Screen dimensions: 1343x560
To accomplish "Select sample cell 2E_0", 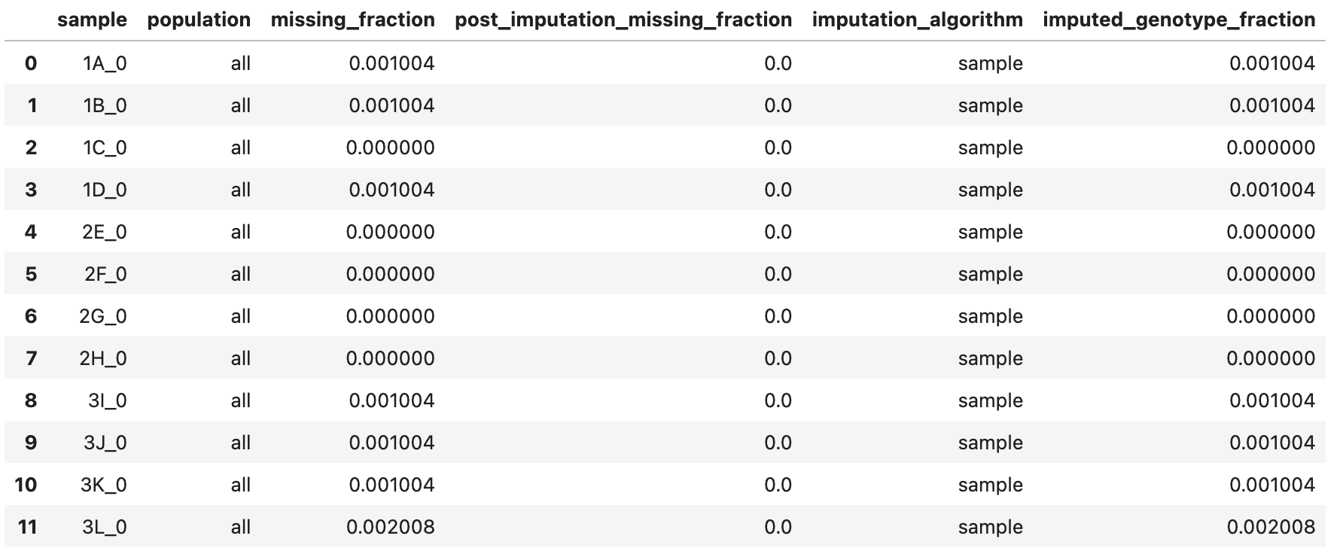I will point(105,232).
